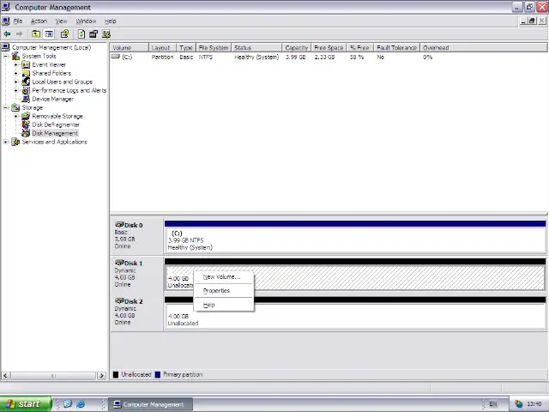Toggle the Show/Hide Console Tree icon
The height and width of the screenshot is (412, 549).
[x=49, y=34]
